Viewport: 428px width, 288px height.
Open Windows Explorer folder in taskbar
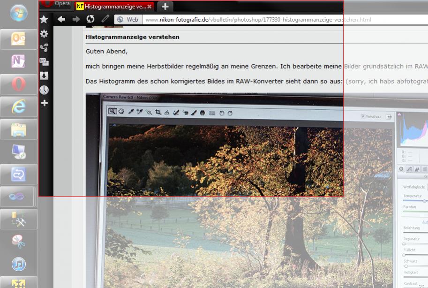pyautogui.click(x=19, y=129)
